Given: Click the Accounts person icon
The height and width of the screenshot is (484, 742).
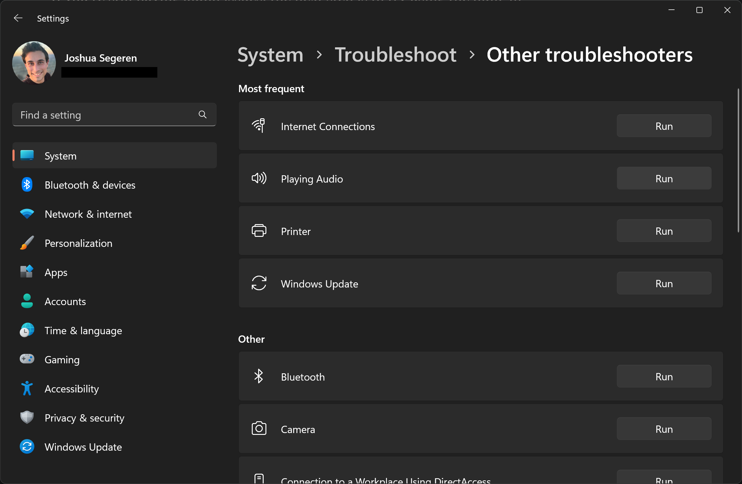Looking at the screenshot, I should [x=27, y=301].
